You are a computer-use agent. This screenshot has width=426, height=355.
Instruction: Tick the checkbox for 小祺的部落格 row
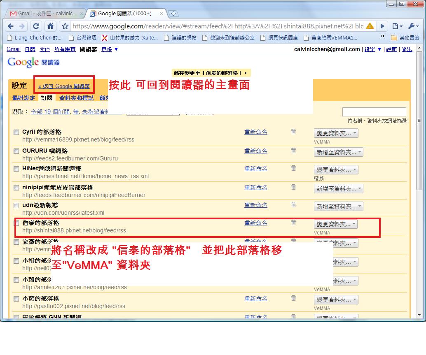click(x=16, y=261)
